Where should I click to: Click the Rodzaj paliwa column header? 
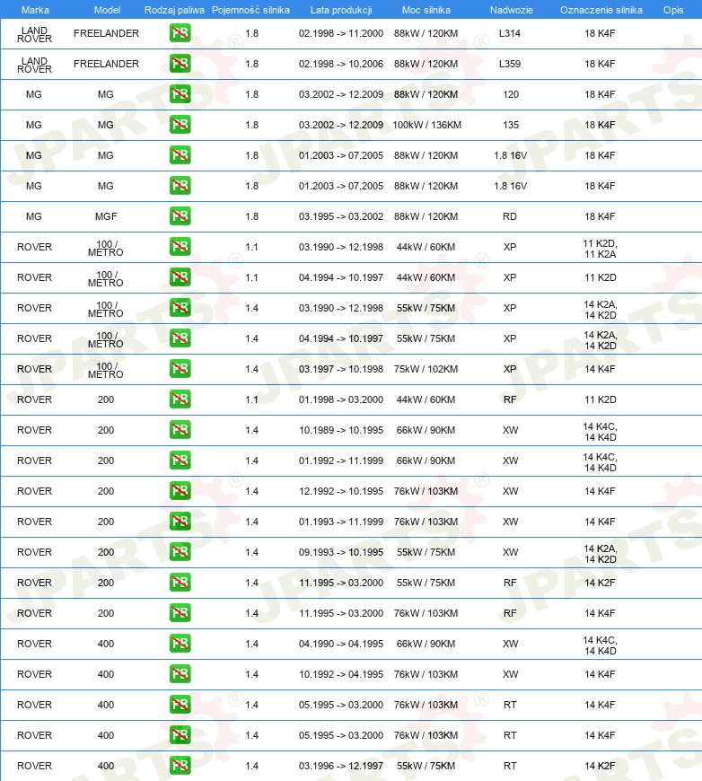[x=174, y=10]
